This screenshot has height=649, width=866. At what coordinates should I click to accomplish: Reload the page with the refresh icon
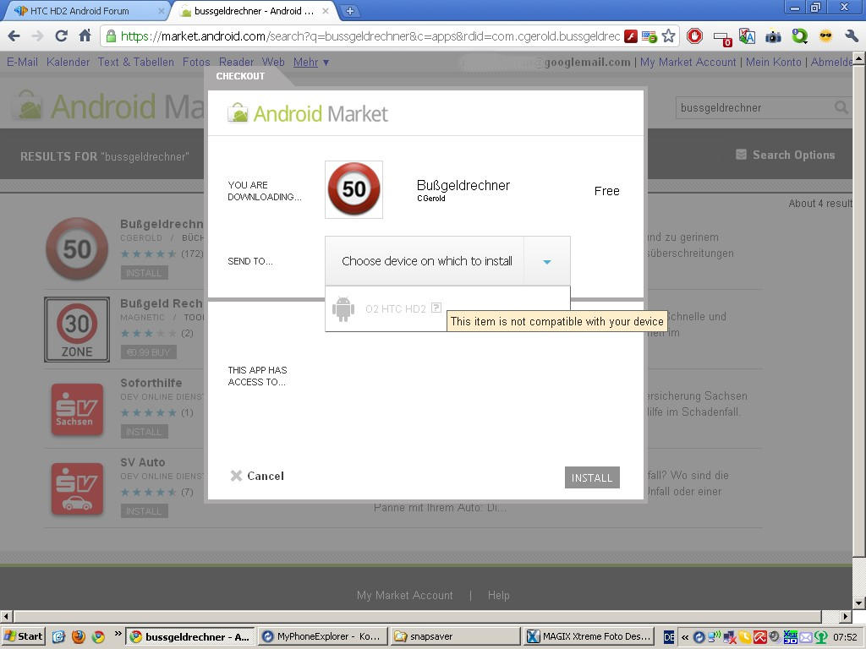[61, 36]
